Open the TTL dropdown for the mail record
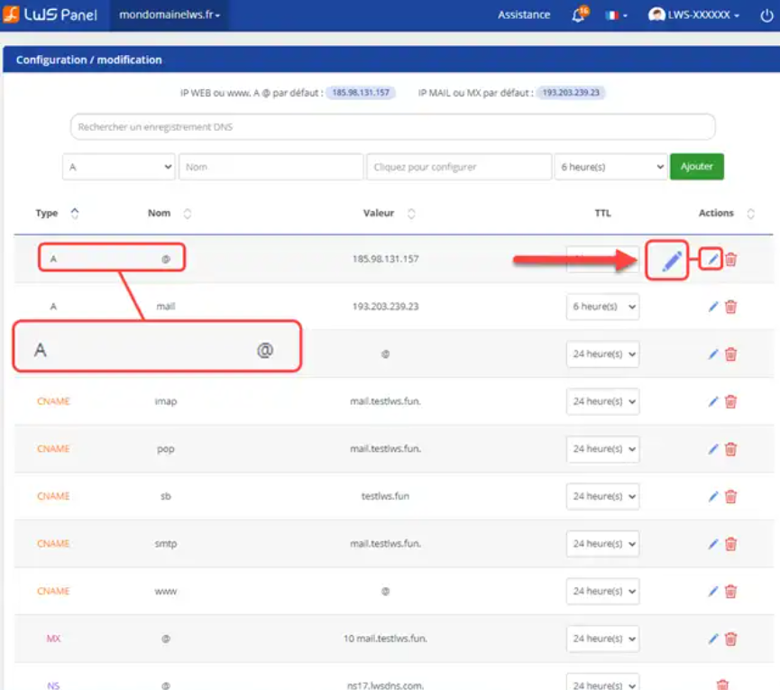This screenshot has width=780, height=690. (x=601, y=307)
